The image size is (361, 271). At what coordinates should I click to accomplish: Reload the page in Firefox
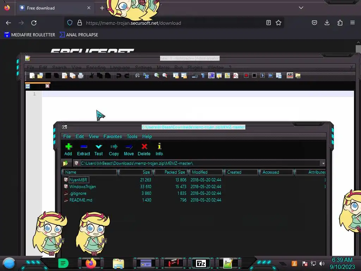point(34,23)
